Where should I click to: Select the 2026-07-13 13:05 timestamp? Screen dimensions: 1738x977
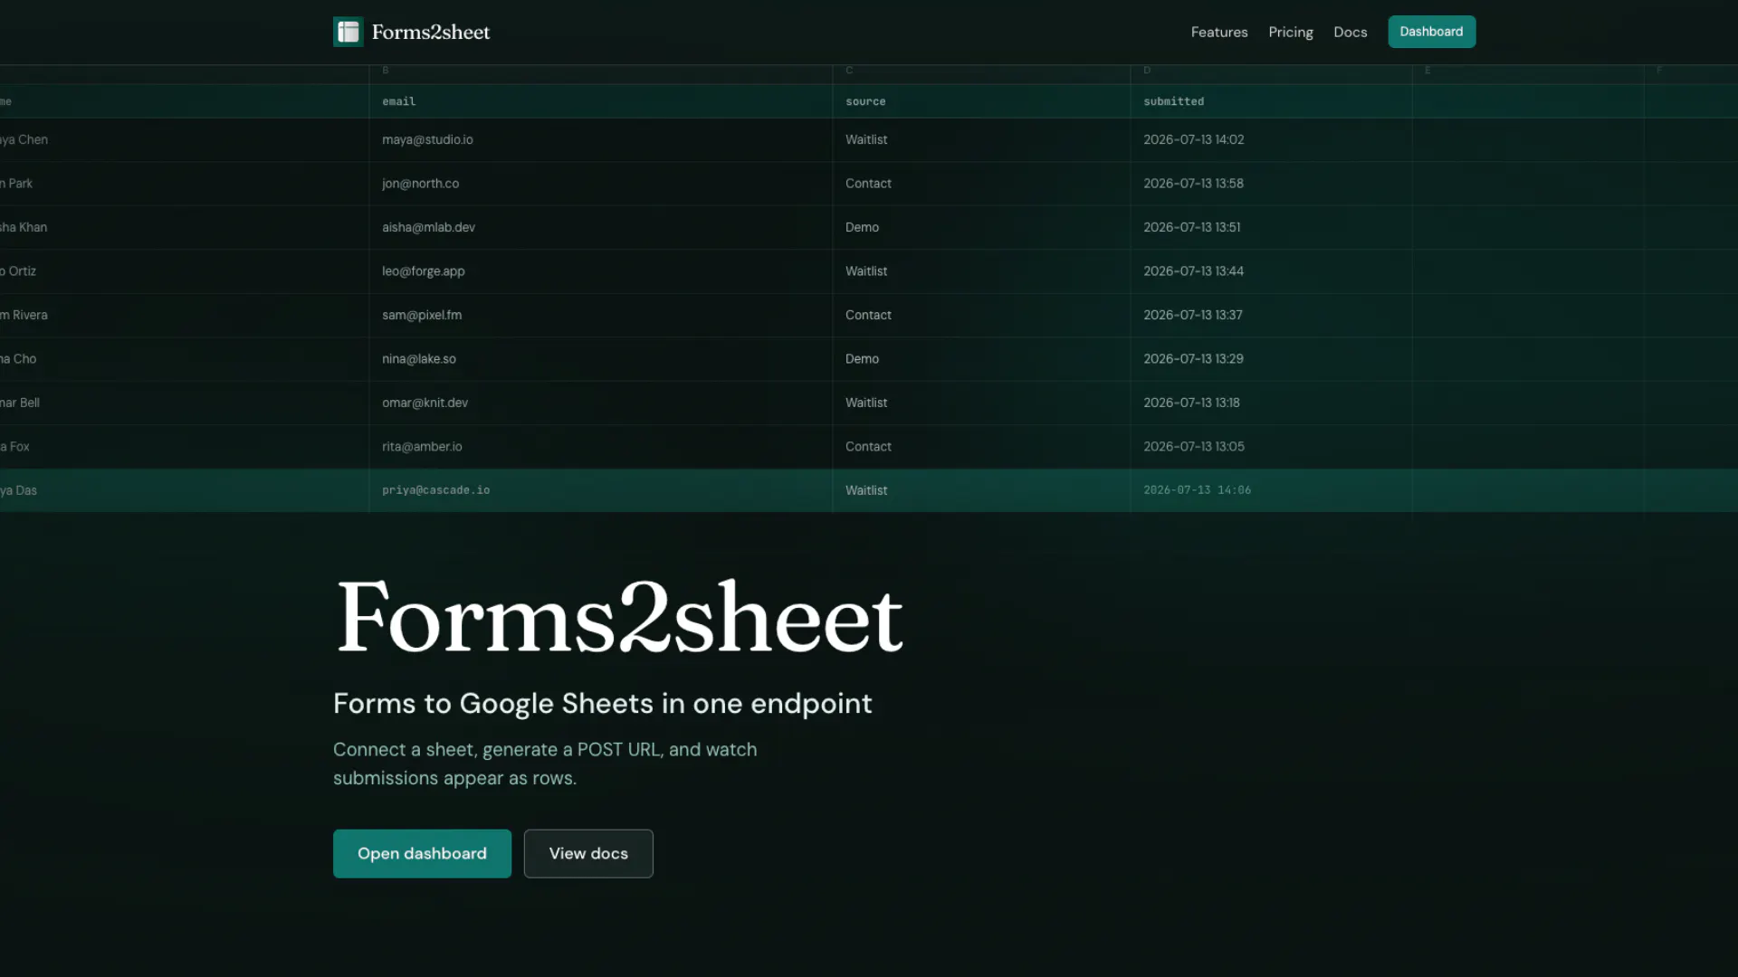tap(1271, 447)
